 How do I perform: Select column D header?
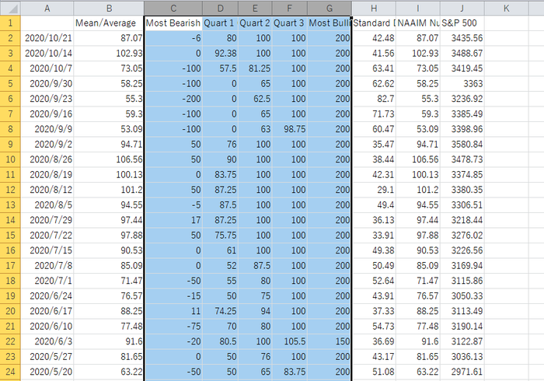pyautogui.click(x=220, y=9)
